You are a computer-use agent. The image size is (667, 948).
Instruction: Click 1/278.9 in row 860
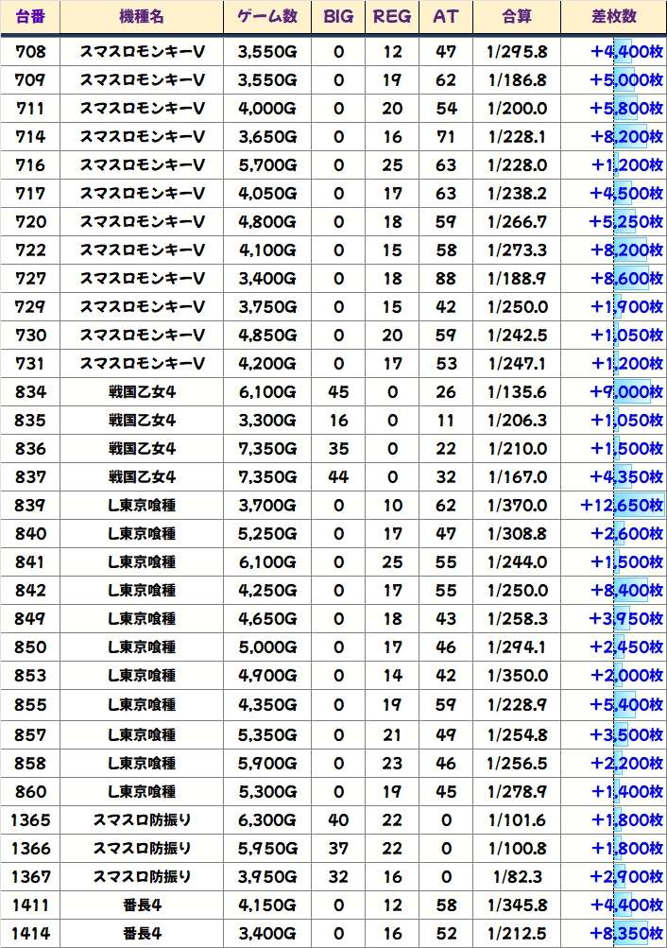coord(517,792)
